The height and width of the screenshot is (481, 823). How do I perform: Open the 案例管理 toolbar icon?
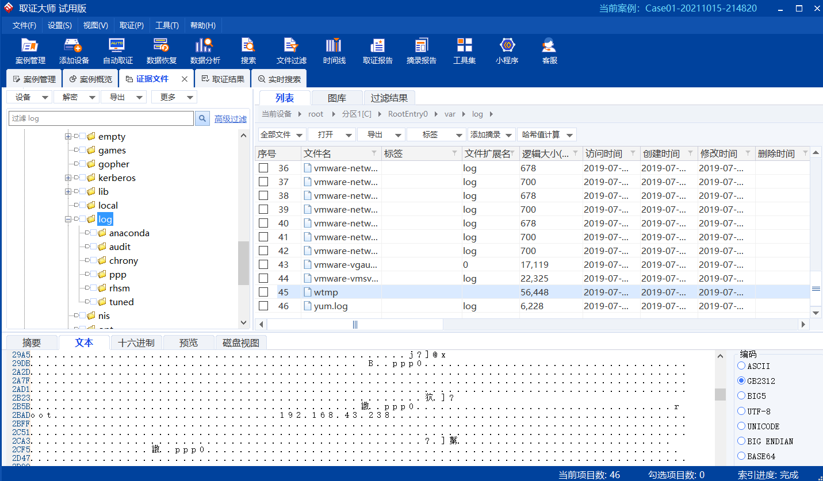[x=30, y=51]
